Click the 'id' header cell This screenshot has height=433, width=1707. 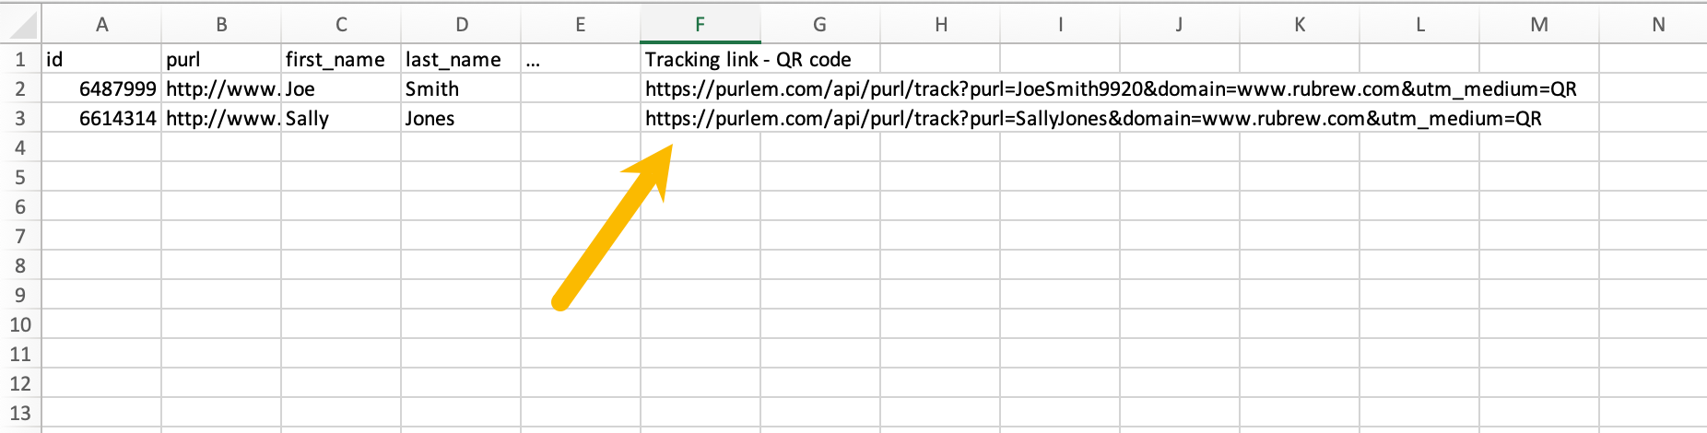click(101, 59)
